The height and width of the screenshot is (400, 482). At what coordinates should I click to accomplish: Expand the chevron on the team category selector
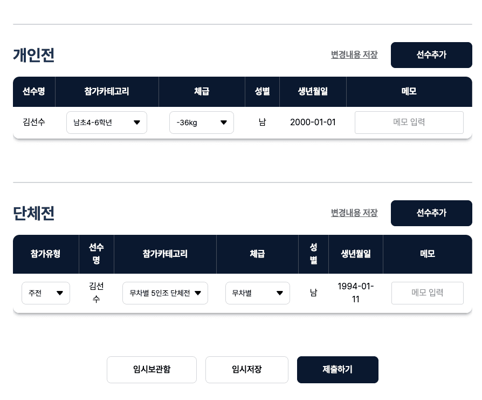pyautogui.click(x=198, y=293)
